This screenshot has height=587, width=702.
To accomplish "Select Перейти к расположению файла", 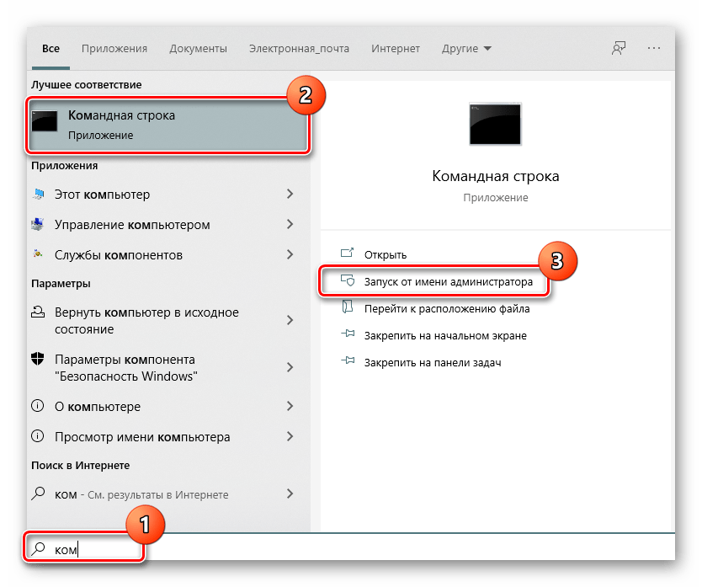I will (x=446, y=308).
